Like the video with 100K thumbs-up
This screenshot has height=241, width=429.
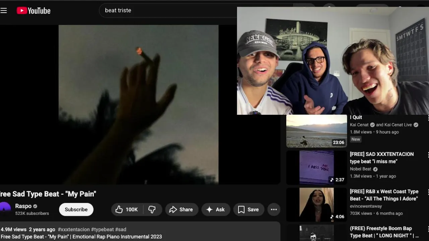127,210
